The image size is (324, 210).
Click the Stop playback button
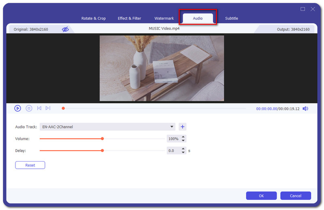(29, 108)
